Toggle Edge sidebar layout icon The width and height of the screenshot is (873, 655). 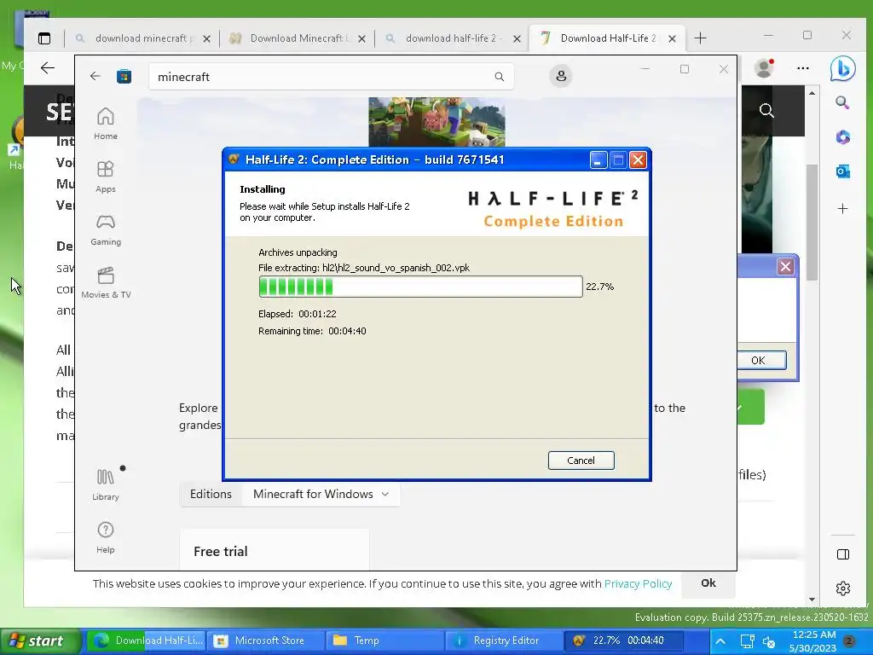[843, 554]
